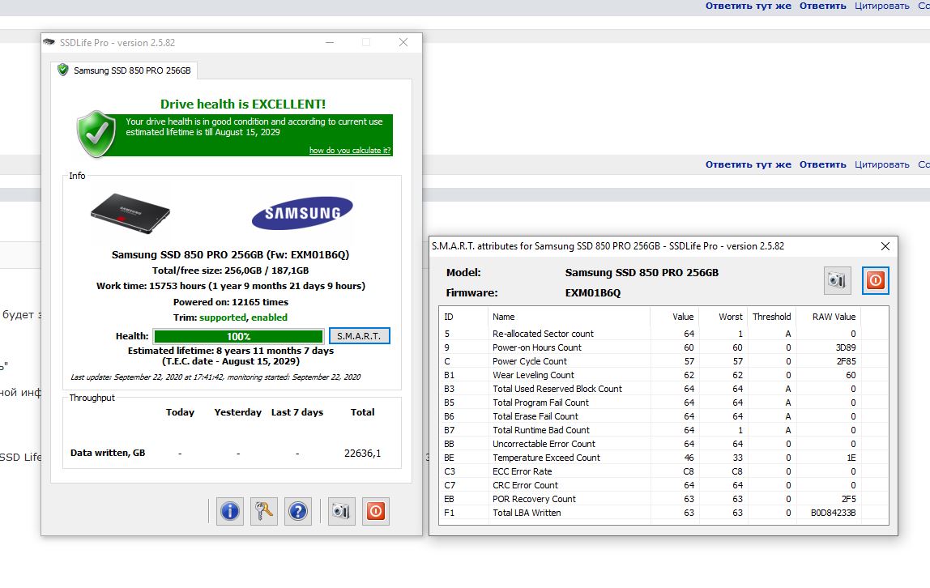Viewport: 930px width, 588px height.
Task: Click the Total/free size 256,0GB line
Action: pyautogui.click(x=231, y=271)
